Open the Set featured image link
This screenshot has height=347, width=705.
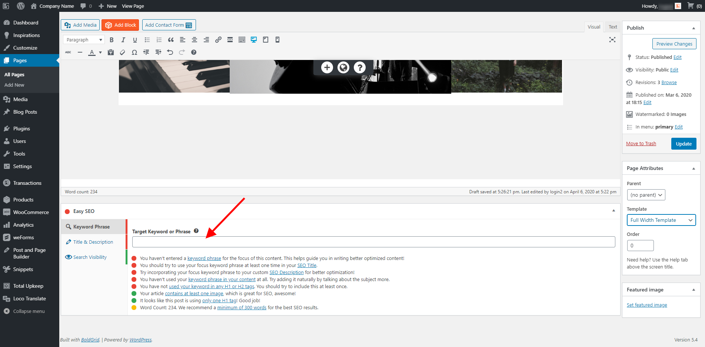point(647,305)
